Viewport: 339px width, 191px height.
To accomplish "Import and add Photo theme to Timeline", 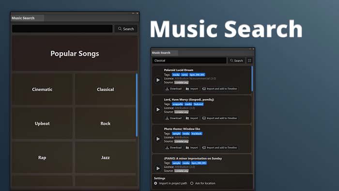I will click(219, 147).
